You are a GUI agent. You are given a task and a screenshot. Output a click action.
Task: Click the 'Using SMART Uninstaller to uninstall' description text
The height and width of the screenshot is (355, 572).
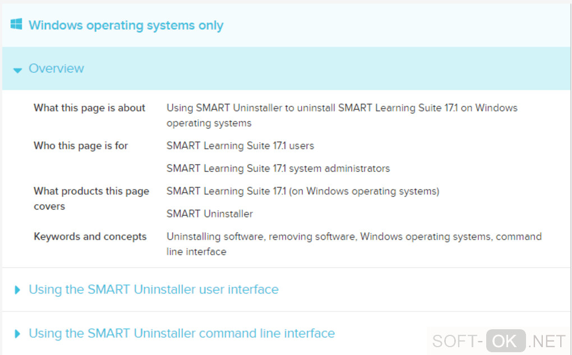pyautogui.click(x=251, y=108)
